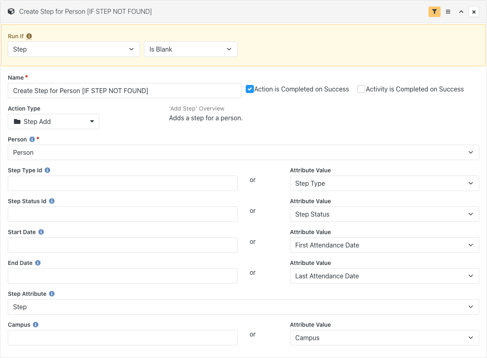Screen dimensions: 487x358
Task: Click the Campus input field
Action: 123,338
